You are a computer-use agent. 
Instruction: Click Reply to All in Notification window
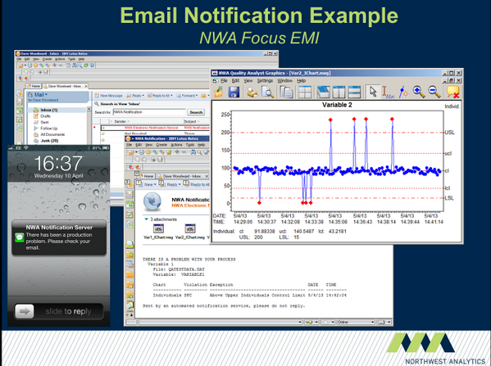(x=197, y=184)
